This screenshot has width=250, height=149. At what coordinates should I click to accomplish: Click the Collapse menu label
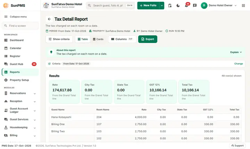pyautogui.click(x=18, y=17)
